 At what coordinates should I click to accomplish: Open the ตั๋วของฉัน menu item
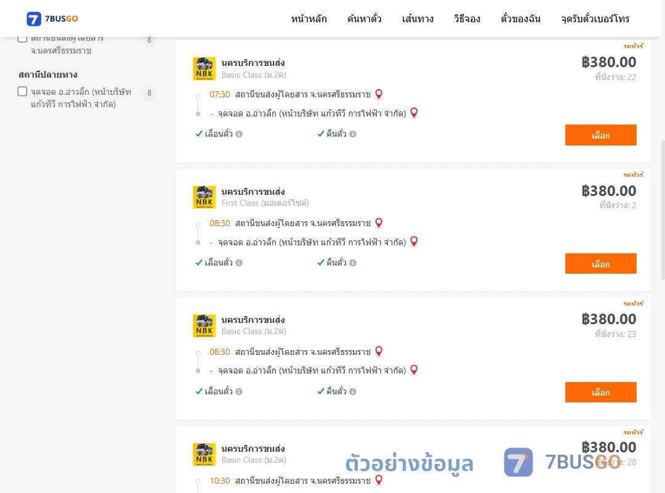coord(520,18)
